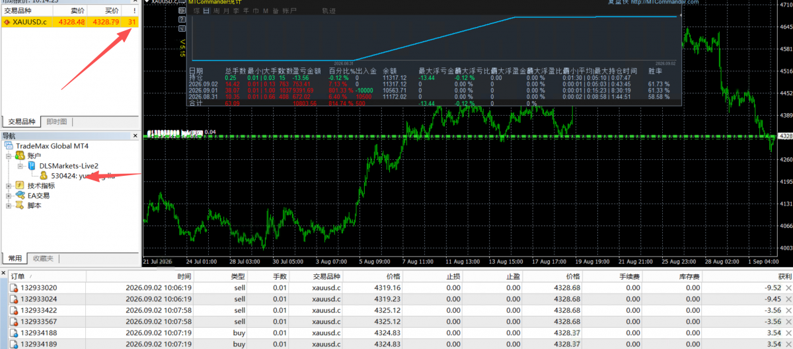Close order 132934188 with its X
Viewport: 793px width, 349px height.
pyautogui.click(x=788, y=334)
